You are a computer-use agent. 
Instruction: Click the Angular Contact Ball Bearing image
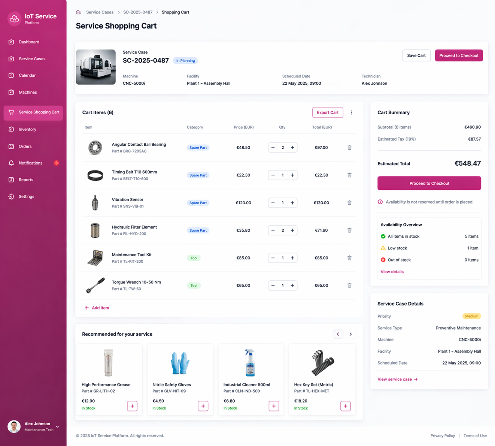click(95, 148)
